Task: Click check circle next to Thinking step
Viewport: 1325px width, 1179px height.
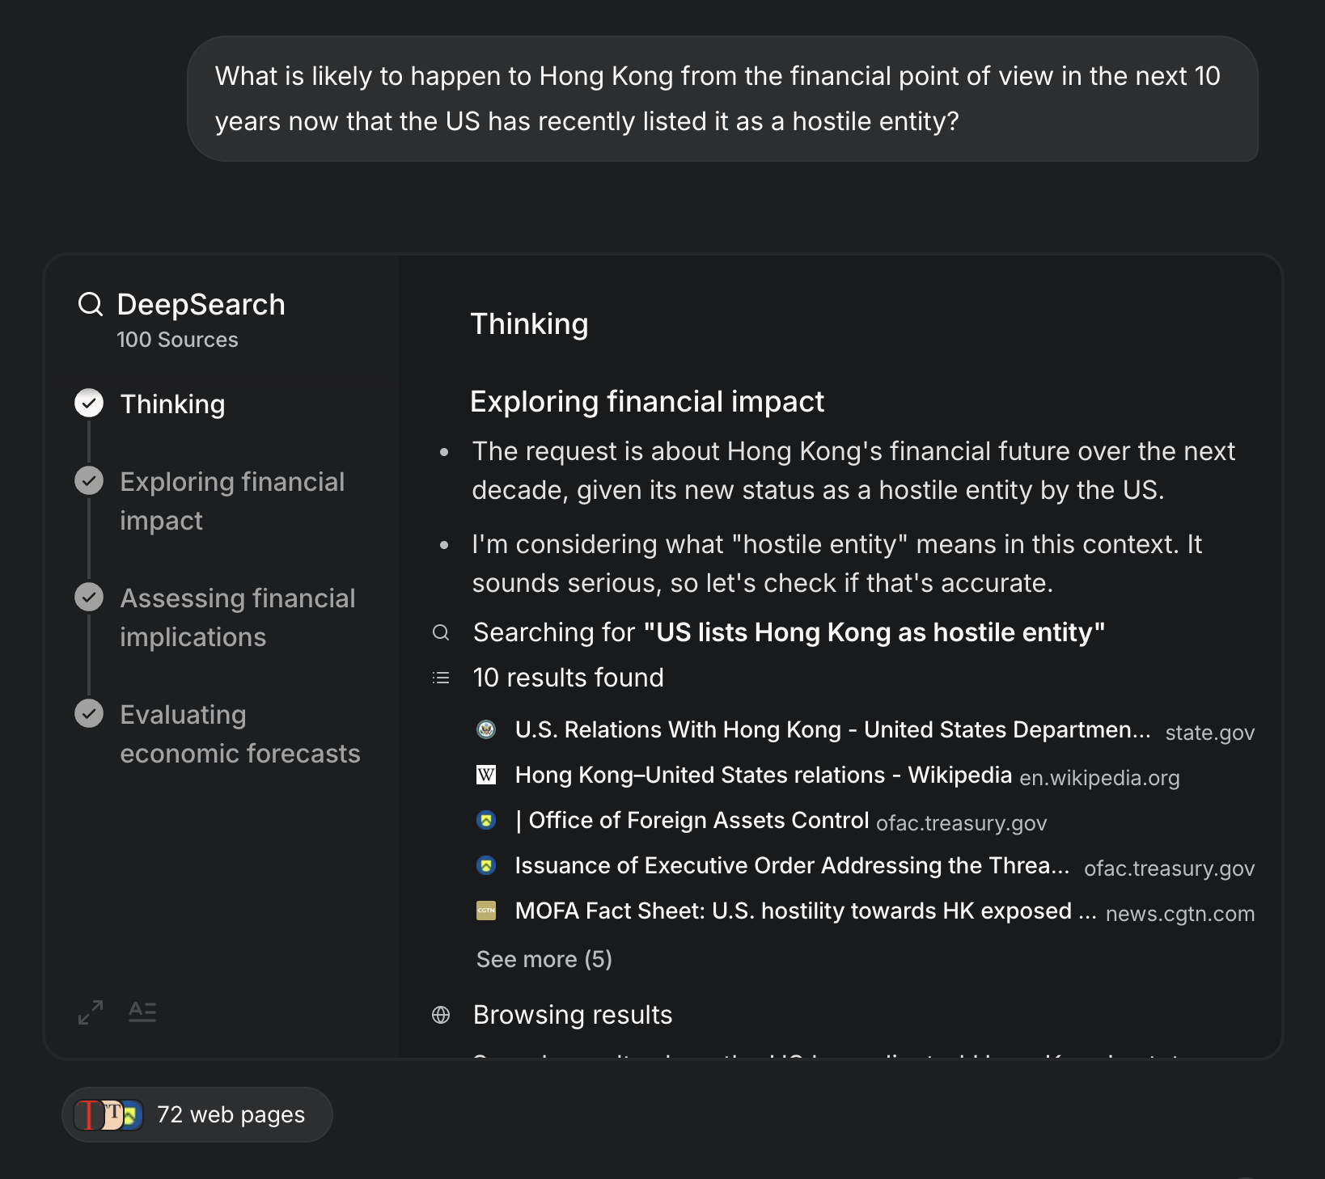Action: 89,403
